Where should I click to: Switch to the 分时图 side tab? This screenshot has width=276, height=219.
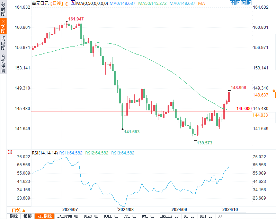click(x=3, y=9)
